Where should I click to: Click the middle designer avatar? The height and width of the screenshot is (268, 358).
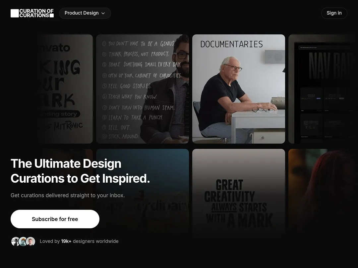point(23,241)
